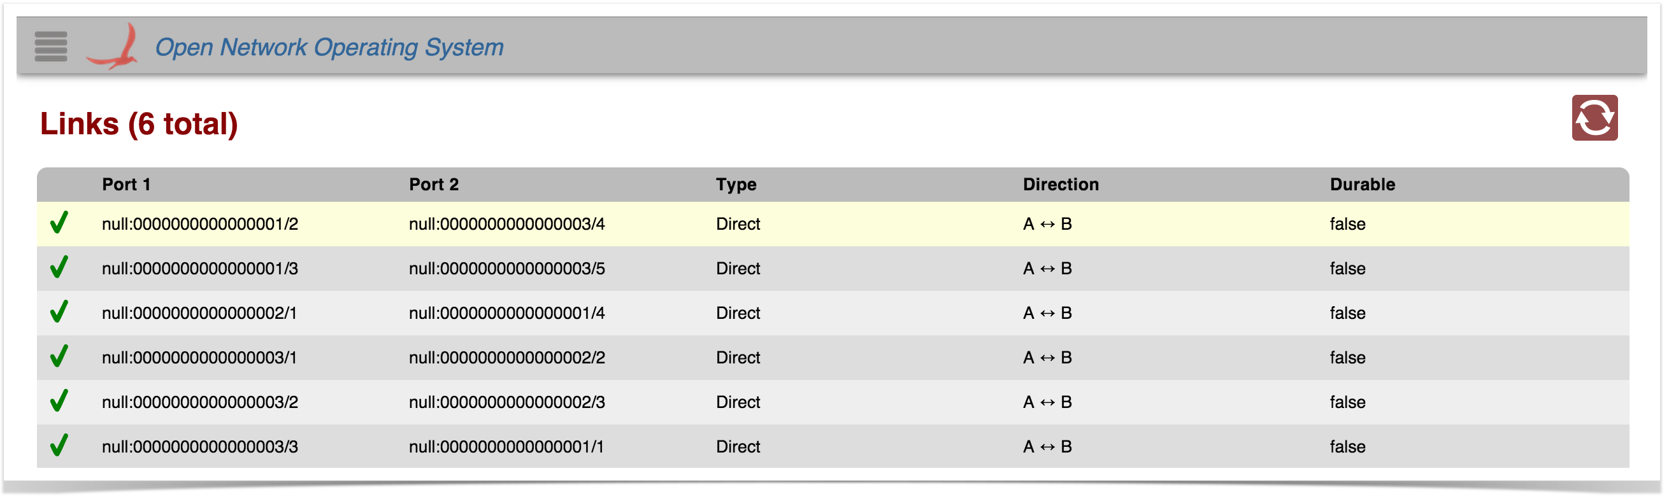Click green checkmark for link 0000000000000002/1
The image size is (1669, 499).
[x=59, y=313]
